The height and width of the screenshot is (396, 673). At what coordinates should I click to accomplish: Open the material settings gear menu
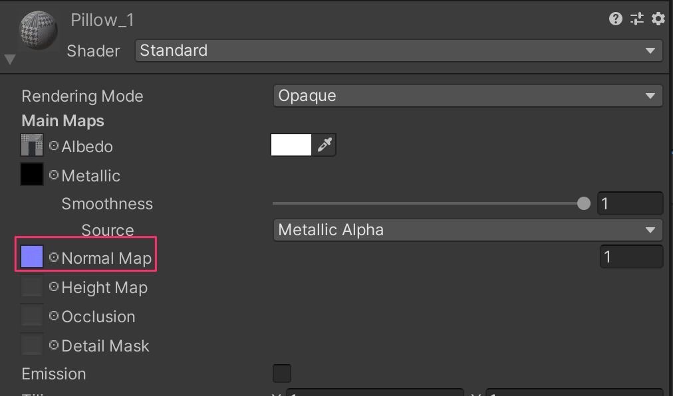pyautogui.click(x=658, y=19)
